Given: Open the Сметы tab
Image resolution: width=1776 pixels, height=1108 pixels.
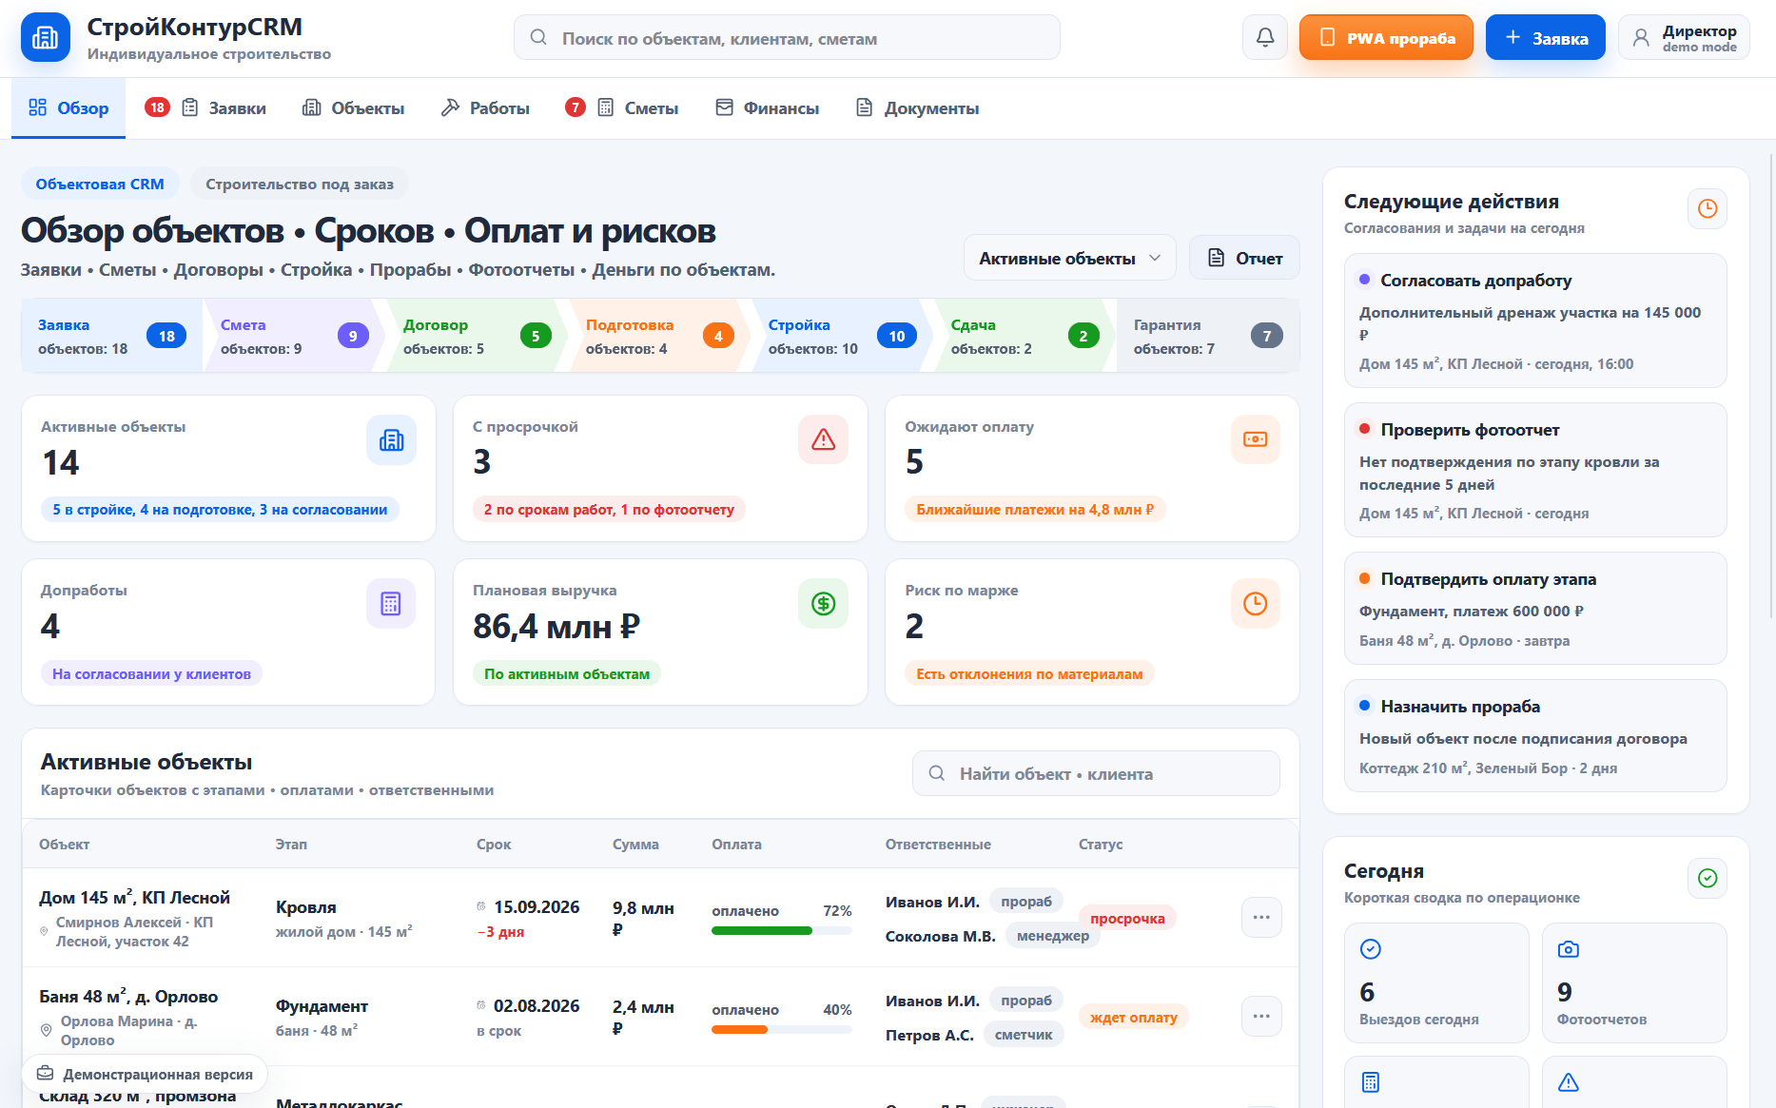Looking at the screenshot, I should coord(622,107).
